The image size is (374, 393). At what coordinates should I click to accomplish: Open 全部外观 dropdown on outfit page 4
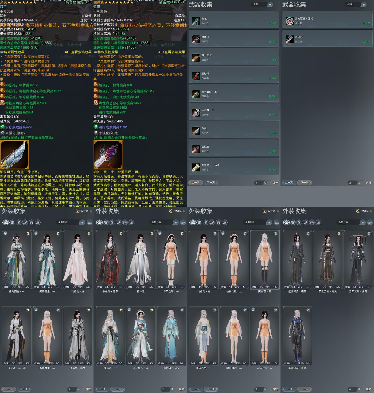[x=351, y=222]
